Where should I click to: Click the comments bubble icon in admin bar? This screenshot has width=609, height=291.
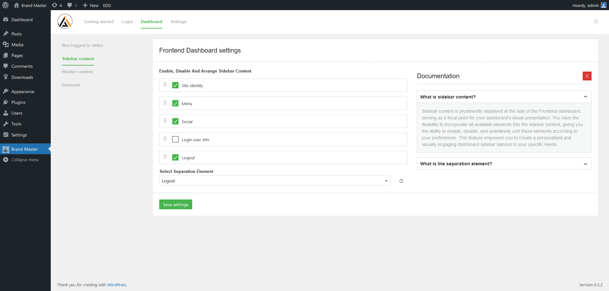click(69, 5)
